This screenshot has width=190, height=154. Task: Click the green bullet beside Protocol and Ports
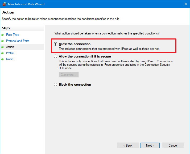coord(3,41)
